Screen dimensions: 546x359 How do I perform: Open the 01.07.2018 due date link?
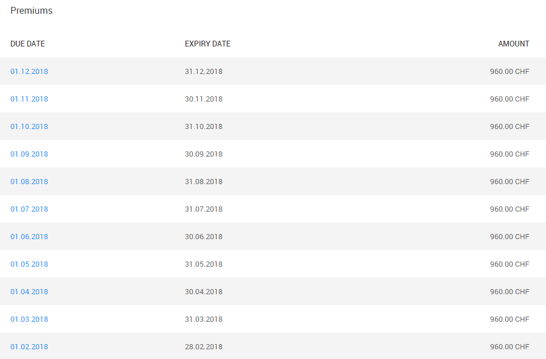[x=29, y=209]
